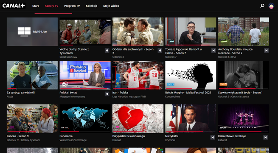Open Za szybcy, za wściekli thumbnail

click(32, 75)
